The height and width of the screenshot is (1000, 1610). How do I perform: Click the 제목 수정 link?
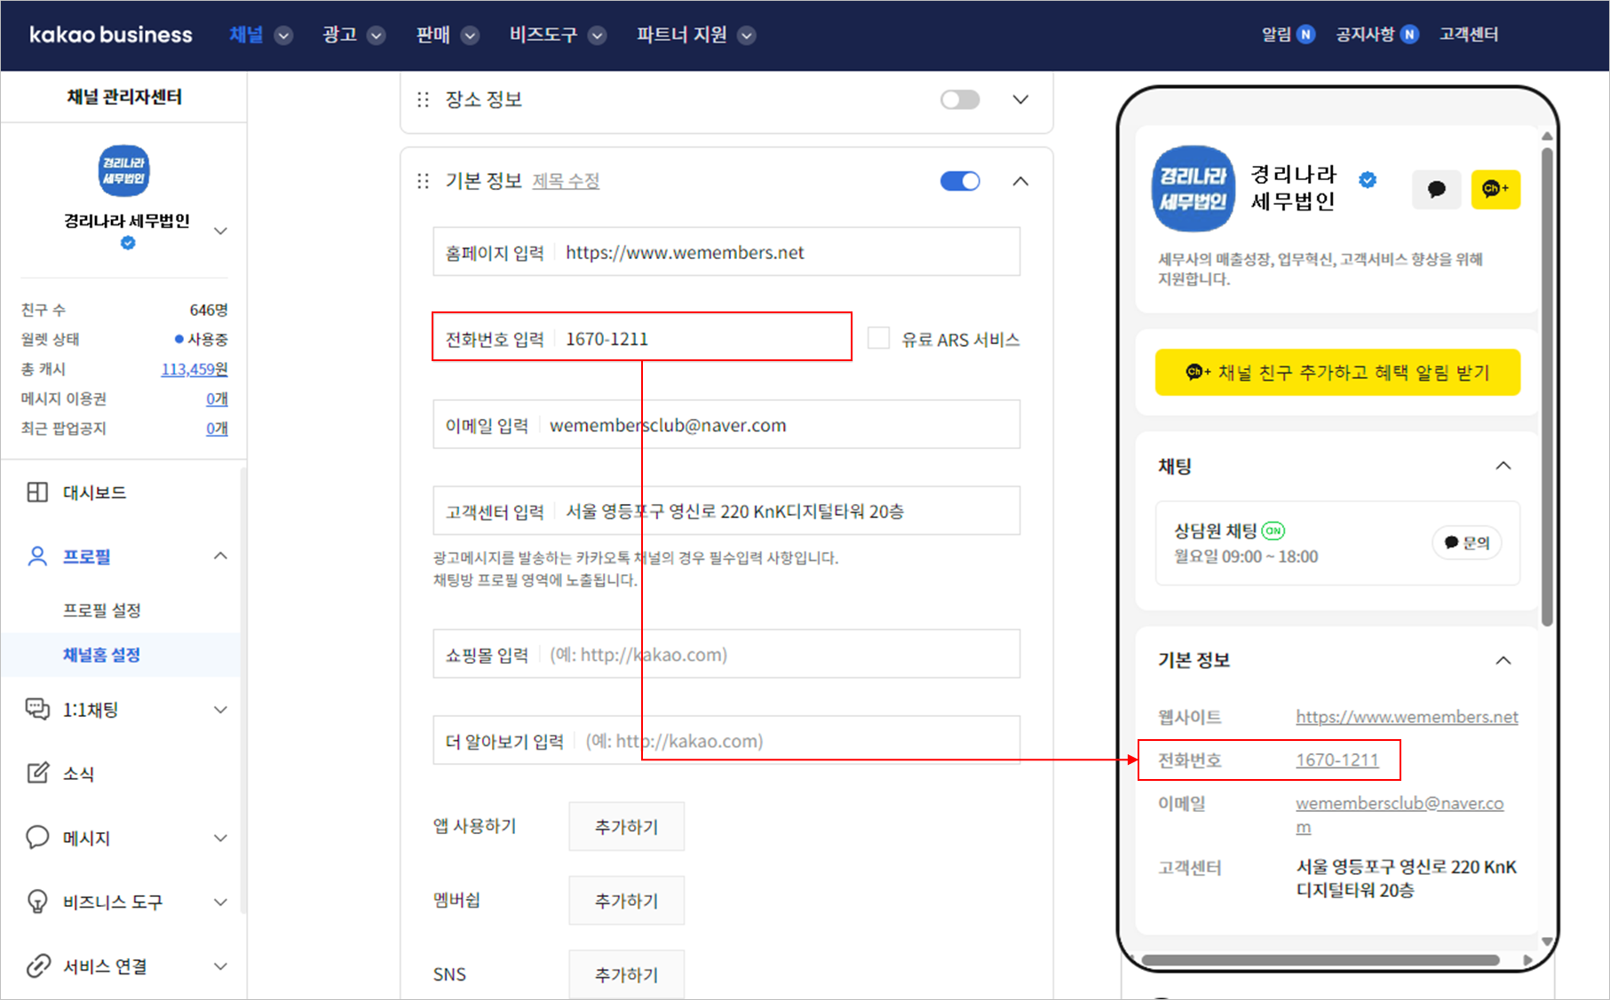pos(567,181)
